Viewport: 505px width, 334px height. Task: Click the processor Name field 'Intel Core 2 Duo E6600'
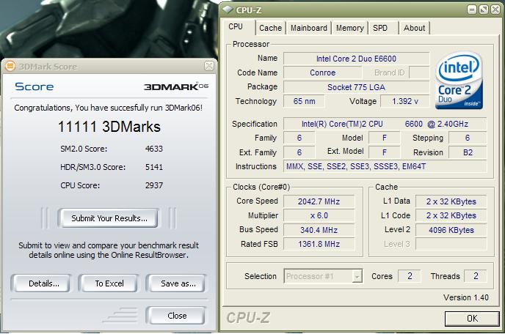[356, 59]
